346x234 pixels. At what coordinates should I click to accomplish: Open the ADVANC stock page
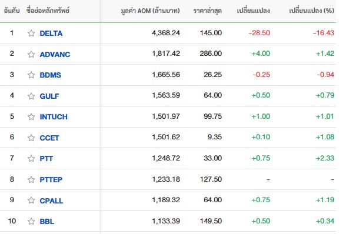click(55, 54)
